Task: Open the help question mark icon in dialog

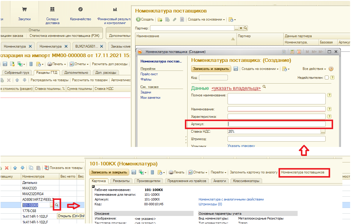Action: click(x=331, y=69)
